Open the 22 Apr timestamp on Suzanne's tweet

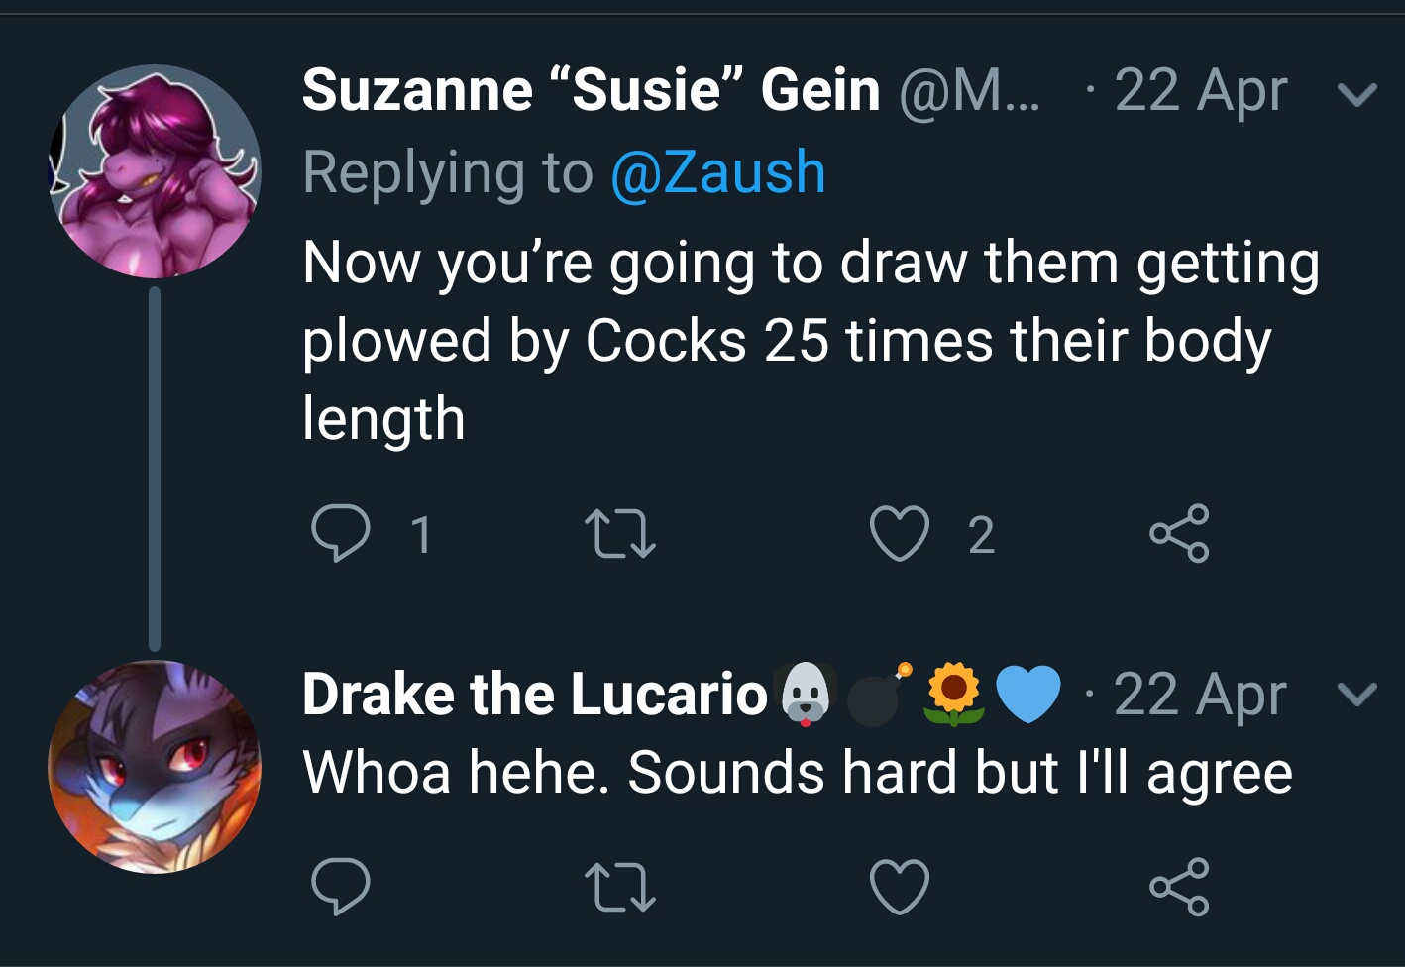tap(1201, 91)
